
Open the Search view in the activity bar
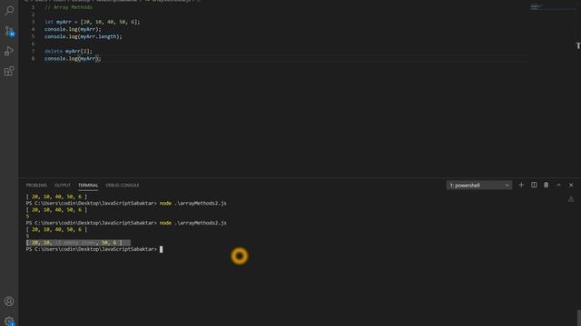point(9,10)
